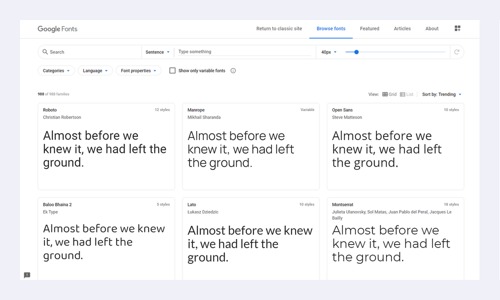Open the Sort by: Trending dropdown

441,94
